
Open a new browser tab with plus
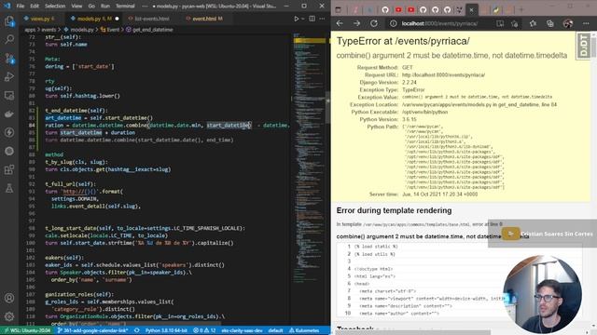(521, 10)
